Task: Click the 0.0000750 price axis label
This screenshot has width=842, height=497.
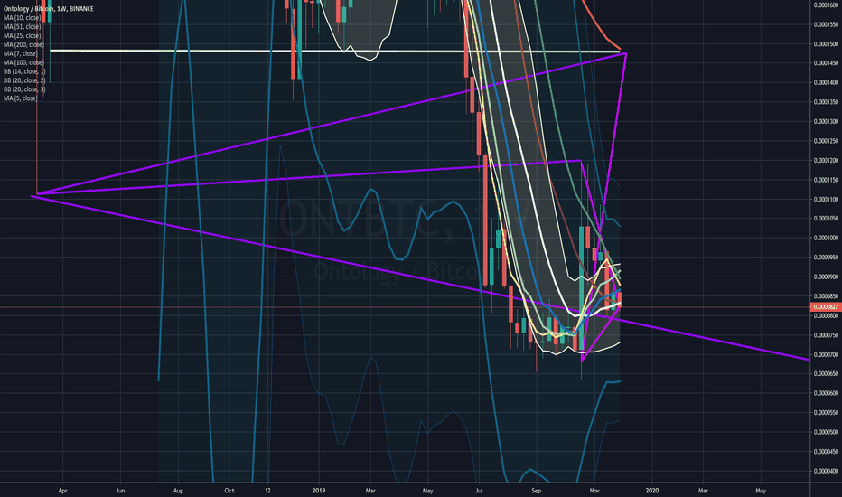Action: pos(826,335)
